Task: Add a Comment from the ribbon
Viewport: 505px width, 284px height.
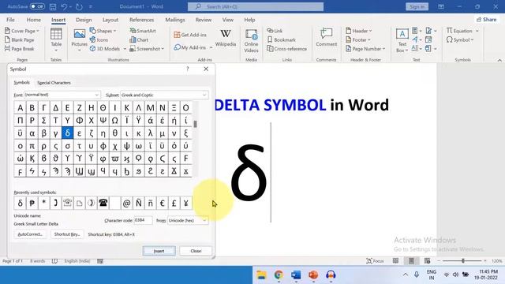Action: coord(326,37)
